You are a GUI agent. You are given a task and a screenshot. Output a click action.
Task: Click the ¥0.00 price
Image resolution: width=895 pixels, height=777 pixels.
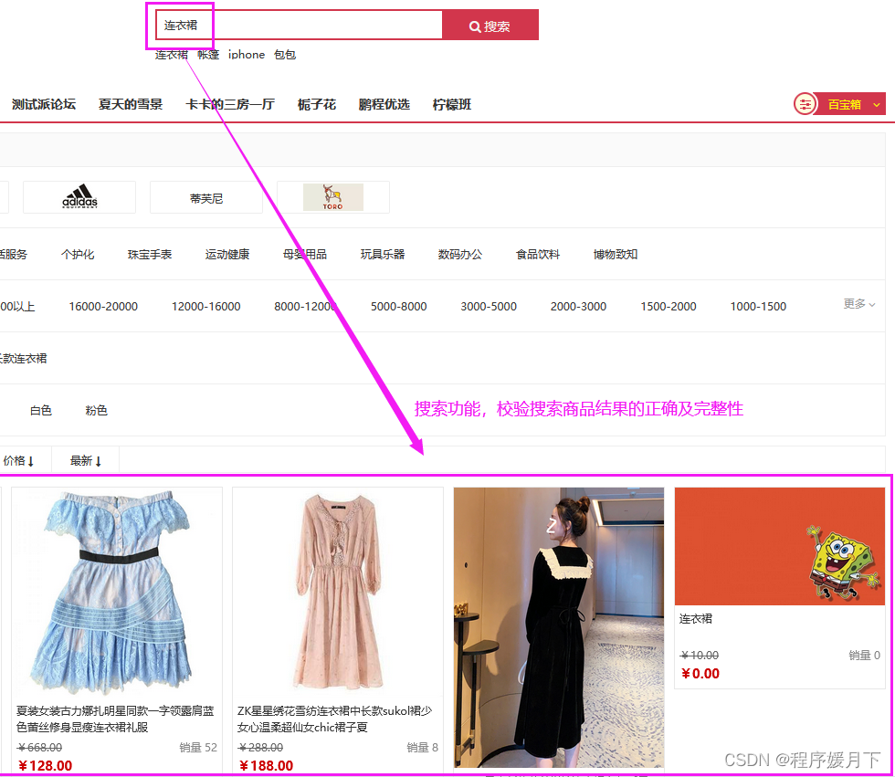(700, 674)
